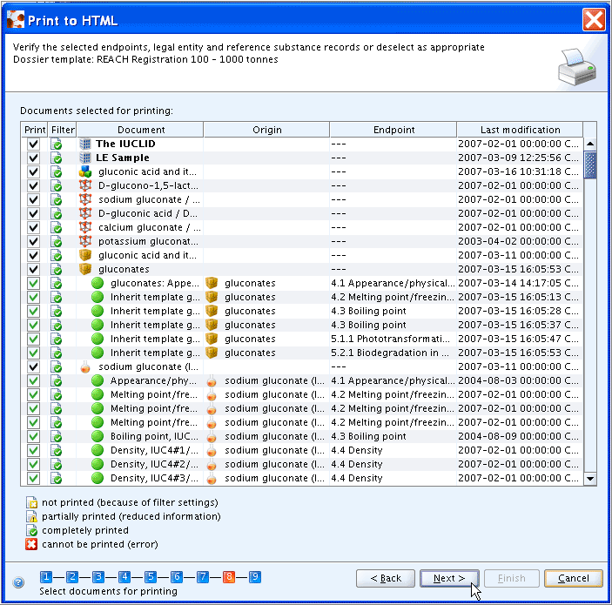Toggle Print checkbox for sodium gluconate substance row
Image resolution: width=612 pixels, height=605 pixels.
point(34,366)
